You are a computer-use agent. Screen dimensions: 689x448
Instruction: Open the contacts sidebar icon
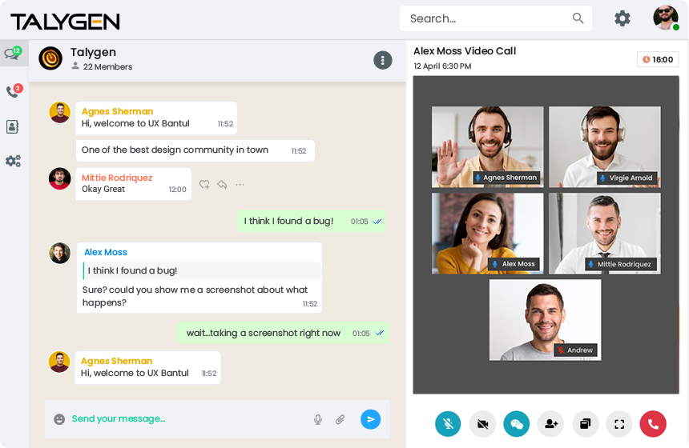click(12, 126)
